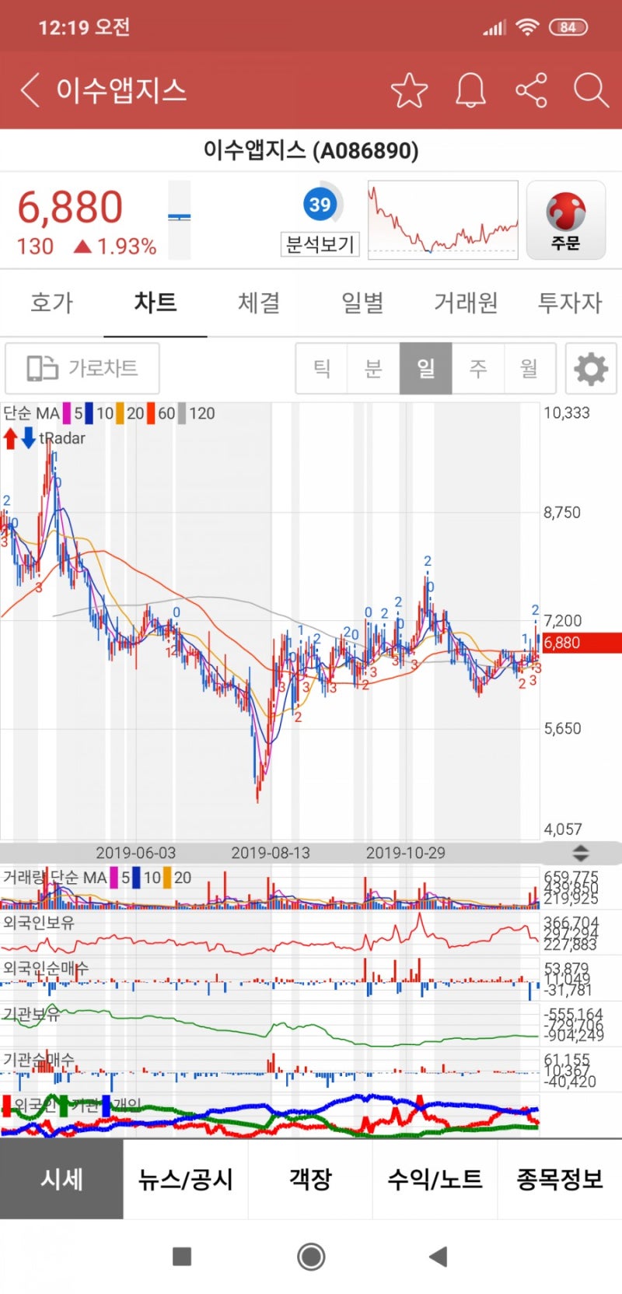
Task: Select the 호가 tab
Action: tap(51, 303)
